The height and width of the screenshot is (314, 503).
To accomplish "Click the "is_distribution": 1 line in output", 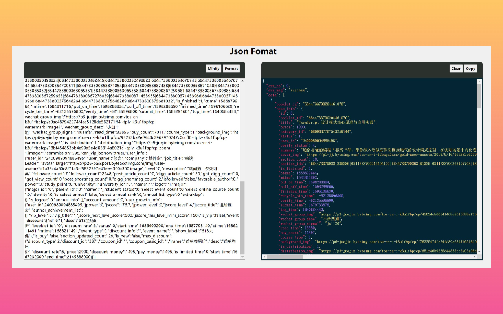I will pyautogui.click(x=299, y=246).
